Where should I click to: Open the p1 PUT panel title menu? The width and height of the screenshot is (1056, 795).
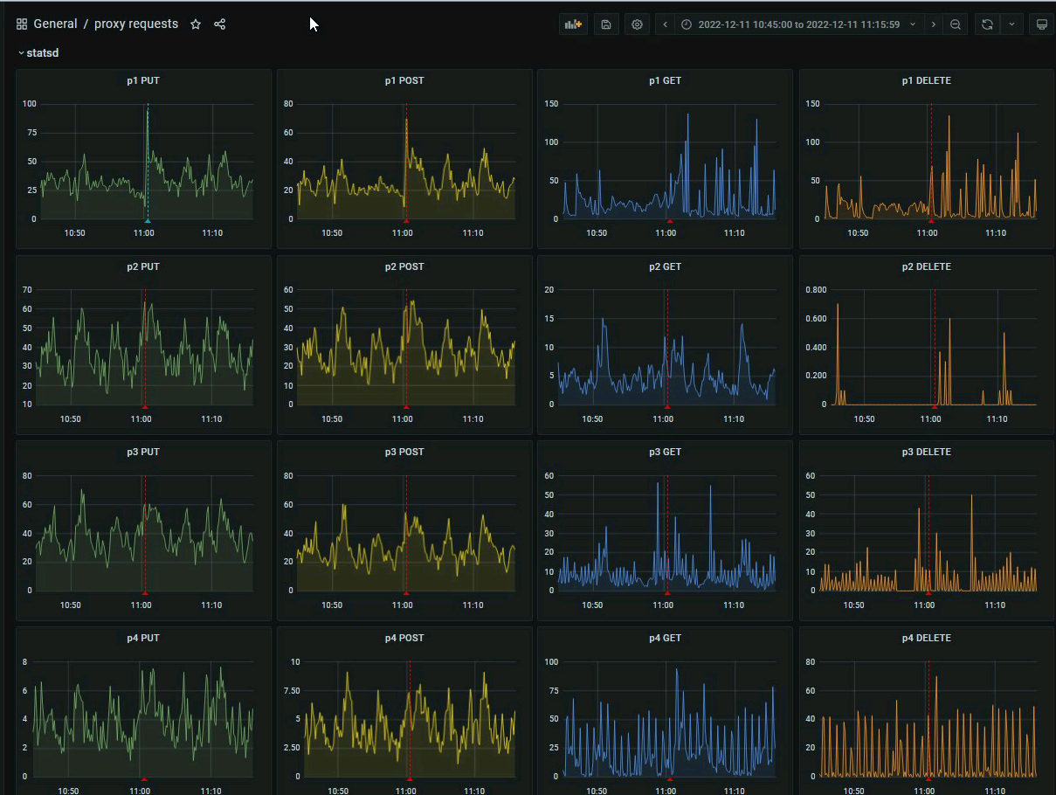pos(143,80)
